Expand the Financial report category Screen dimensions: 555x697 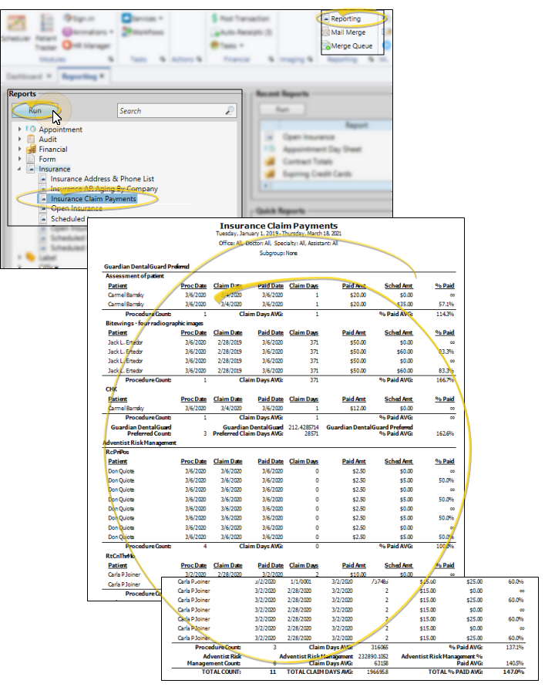(20, 150)
